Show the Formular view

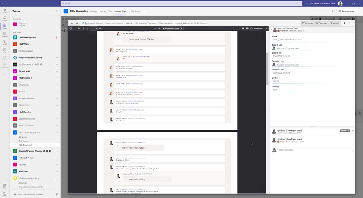point(322,23)
